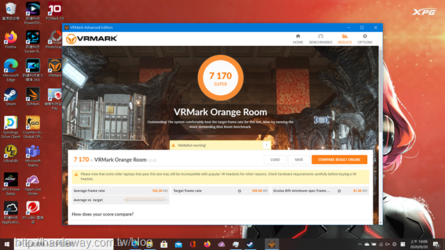The width and height of the screenshot is (445, 250).
Task: Open the Trend Micro Pay desktop shortcut
Action: [x=54, y=99]
